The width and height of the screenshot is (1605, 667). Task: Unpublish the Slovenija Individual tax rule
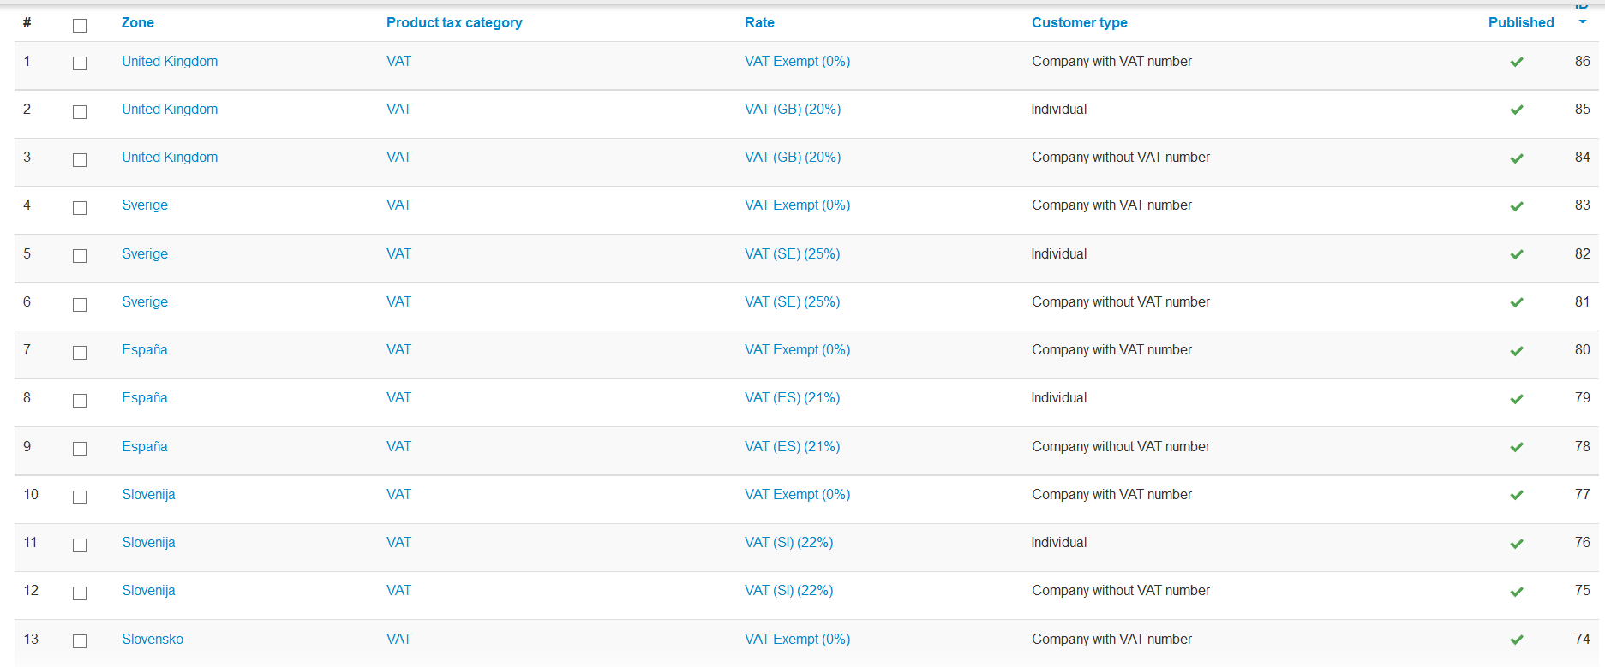pyautogui.click(x=1516, y=544)
